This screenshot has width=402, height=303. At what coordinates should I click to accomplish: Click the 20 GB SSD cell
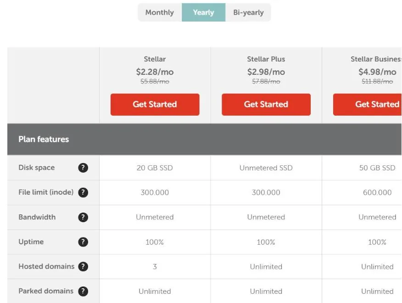(x=155, y=168)
